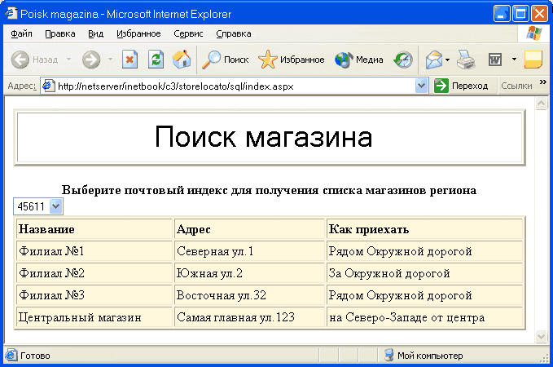Image resolution: width=553 pixels, height=367 pixels.
Task: Open the Правка menu
Action: 60,33
